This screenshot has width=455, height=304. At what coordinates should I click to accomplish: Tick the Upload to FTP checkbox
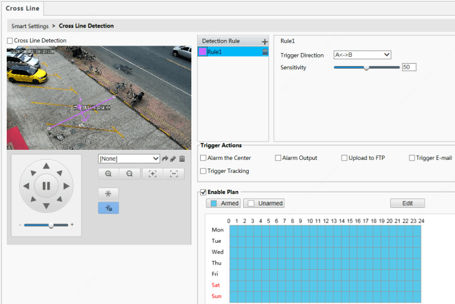344,159
